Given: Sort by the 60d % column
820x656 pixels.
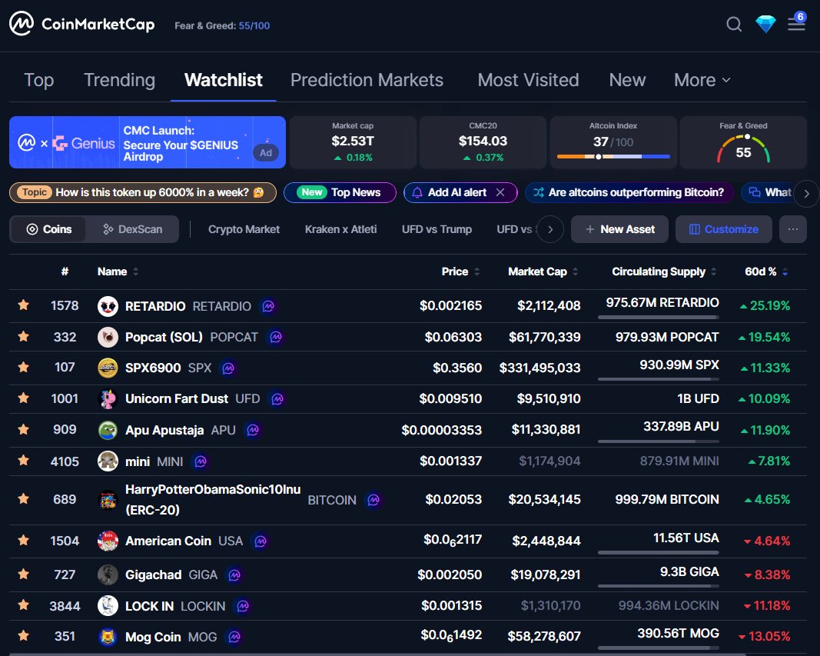Looking at the screenshot, I should coord(766,271).
